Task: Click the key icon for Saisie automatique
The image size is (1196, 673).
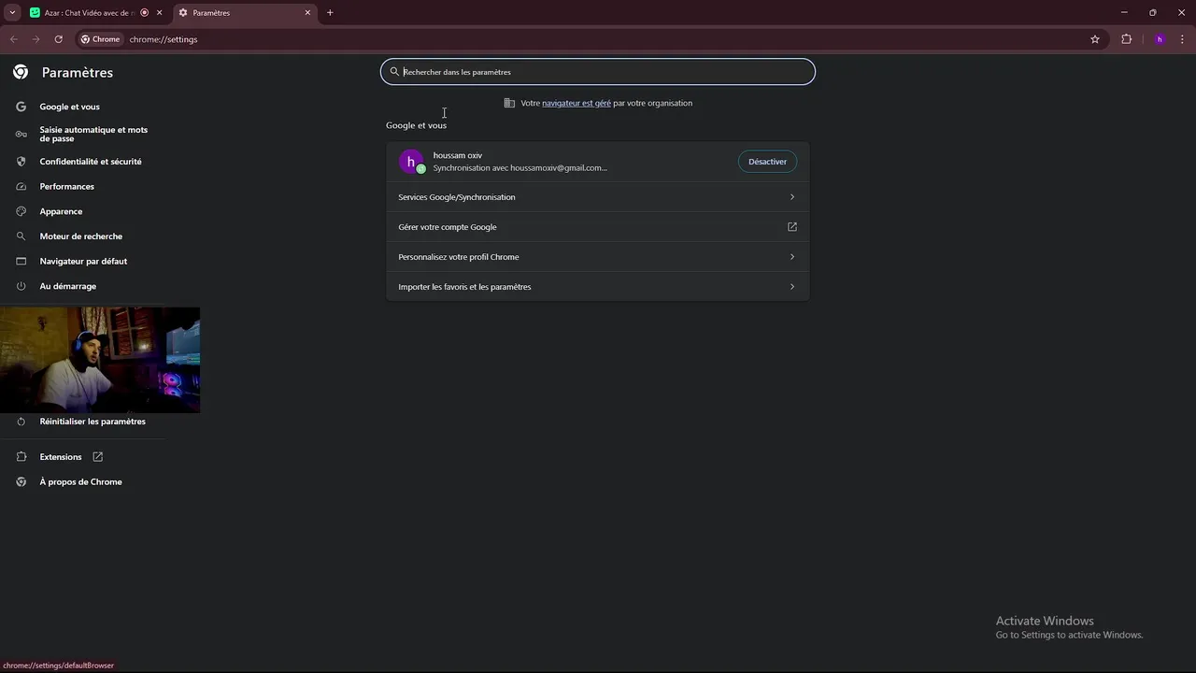Action: click(21, 135)
